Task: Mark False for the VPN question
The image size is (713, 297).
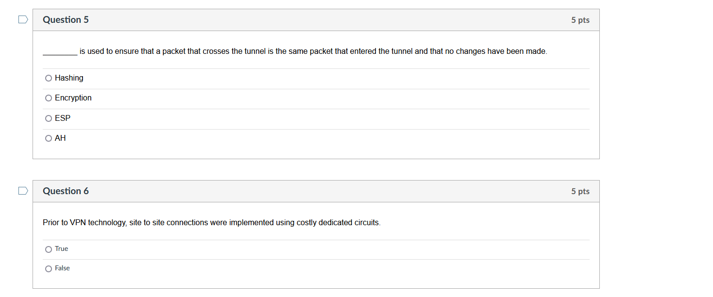Action: pyautogui.click(x=49, y=268)
